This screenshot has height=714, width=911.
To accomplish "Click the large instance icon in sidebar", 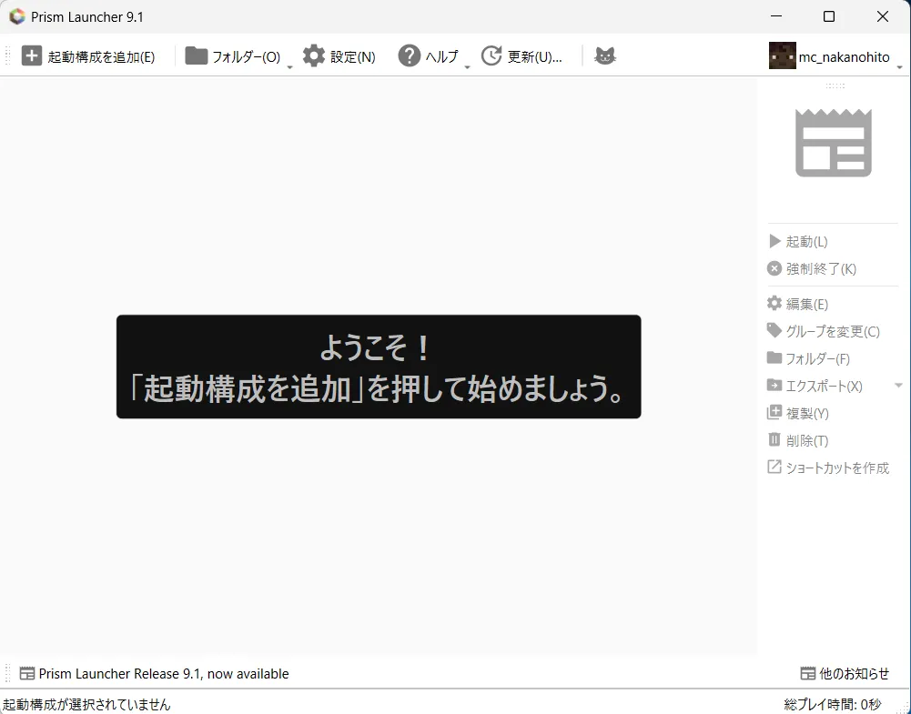I will click(x=833, y=143).
